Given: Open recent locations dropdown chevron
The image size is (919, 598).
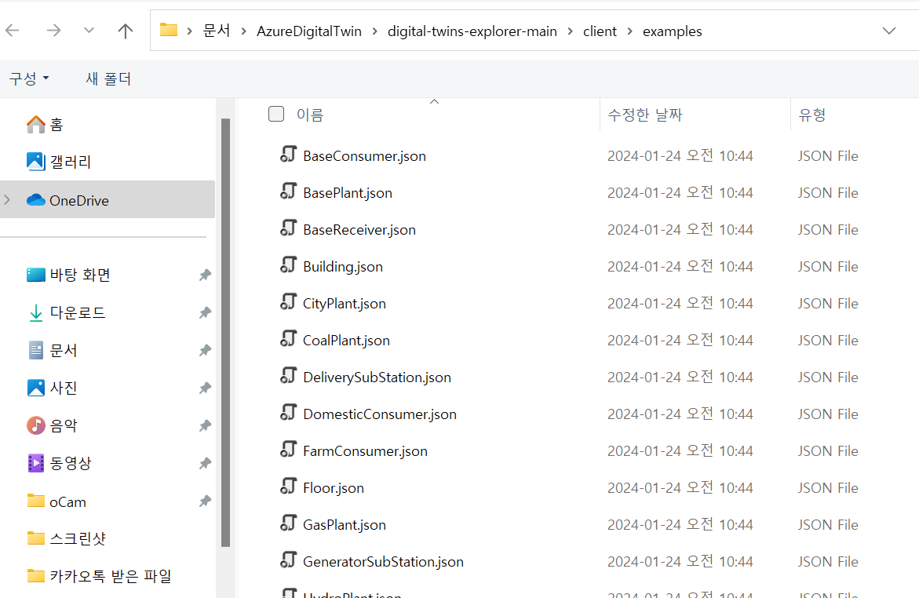Looking at the screenshot, I should (89, 30).
